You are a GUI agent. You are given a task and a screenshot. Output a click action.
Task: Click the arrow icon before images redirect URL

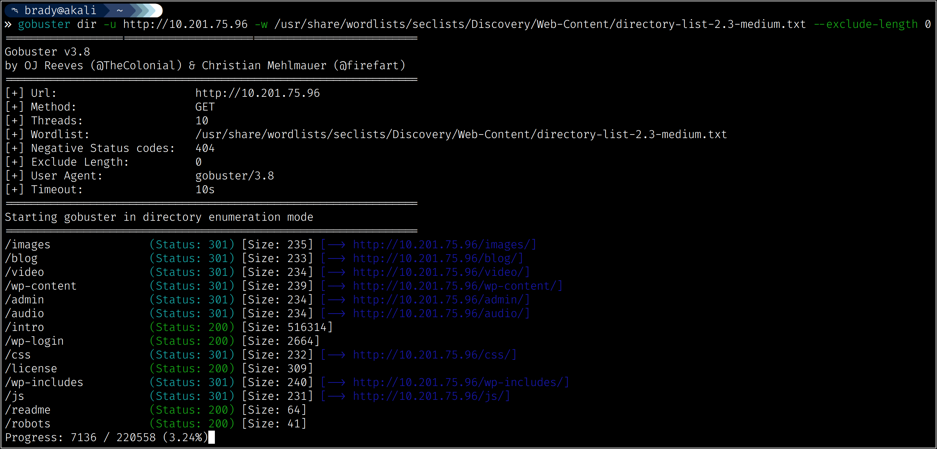[336, 245]
